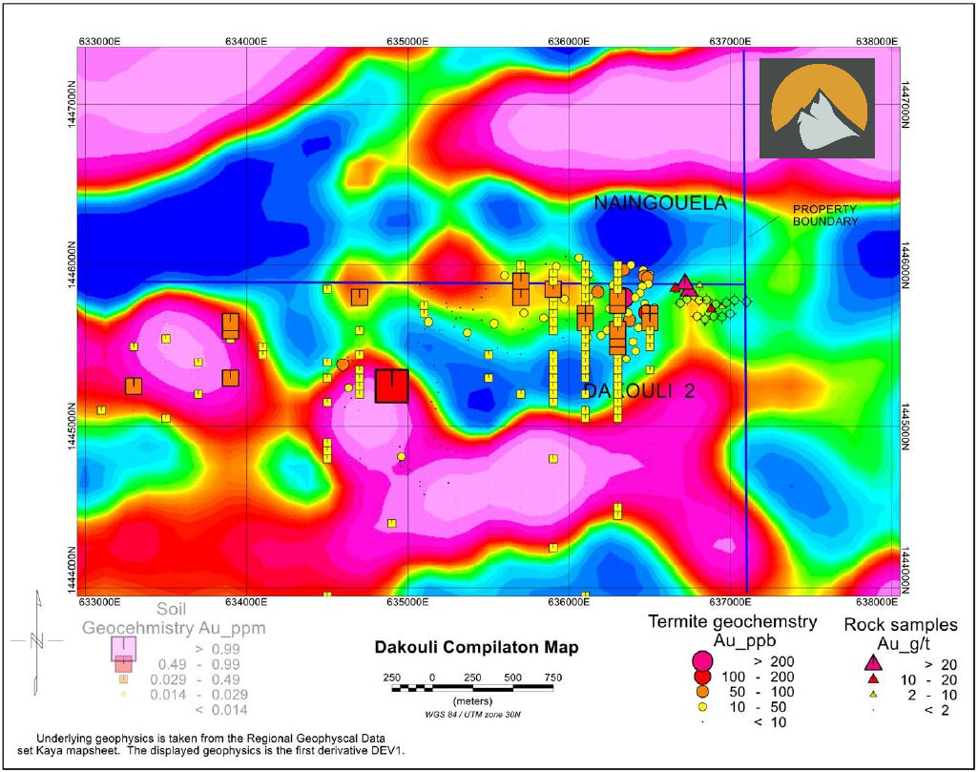Click the 635000E top axis label
Viewport: 978px width, 772px height.
[x=407, y=41]
